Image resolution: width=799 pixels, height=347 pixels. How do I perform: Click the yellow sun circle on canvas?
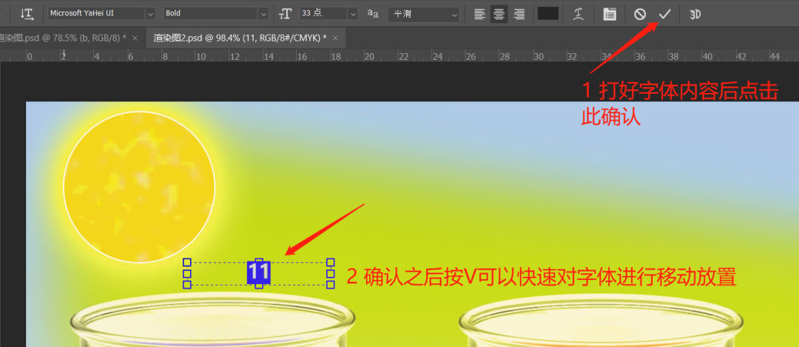click(x=139, y=187)
